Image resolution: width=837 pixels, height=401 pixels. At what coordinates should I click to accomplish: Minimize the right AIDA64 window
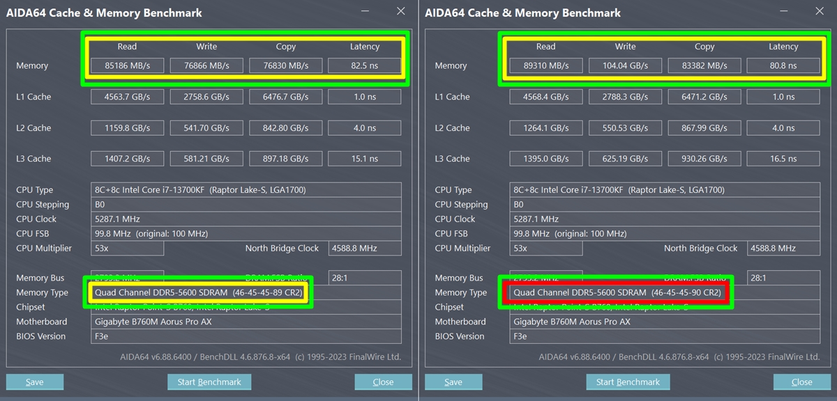coord(785,12)
